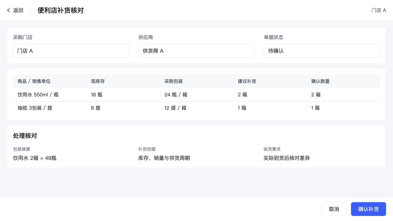Click the 单据状态 field showing 待确认
The height and width of the screenshot is (221, 393).
[x=322, y=51]
